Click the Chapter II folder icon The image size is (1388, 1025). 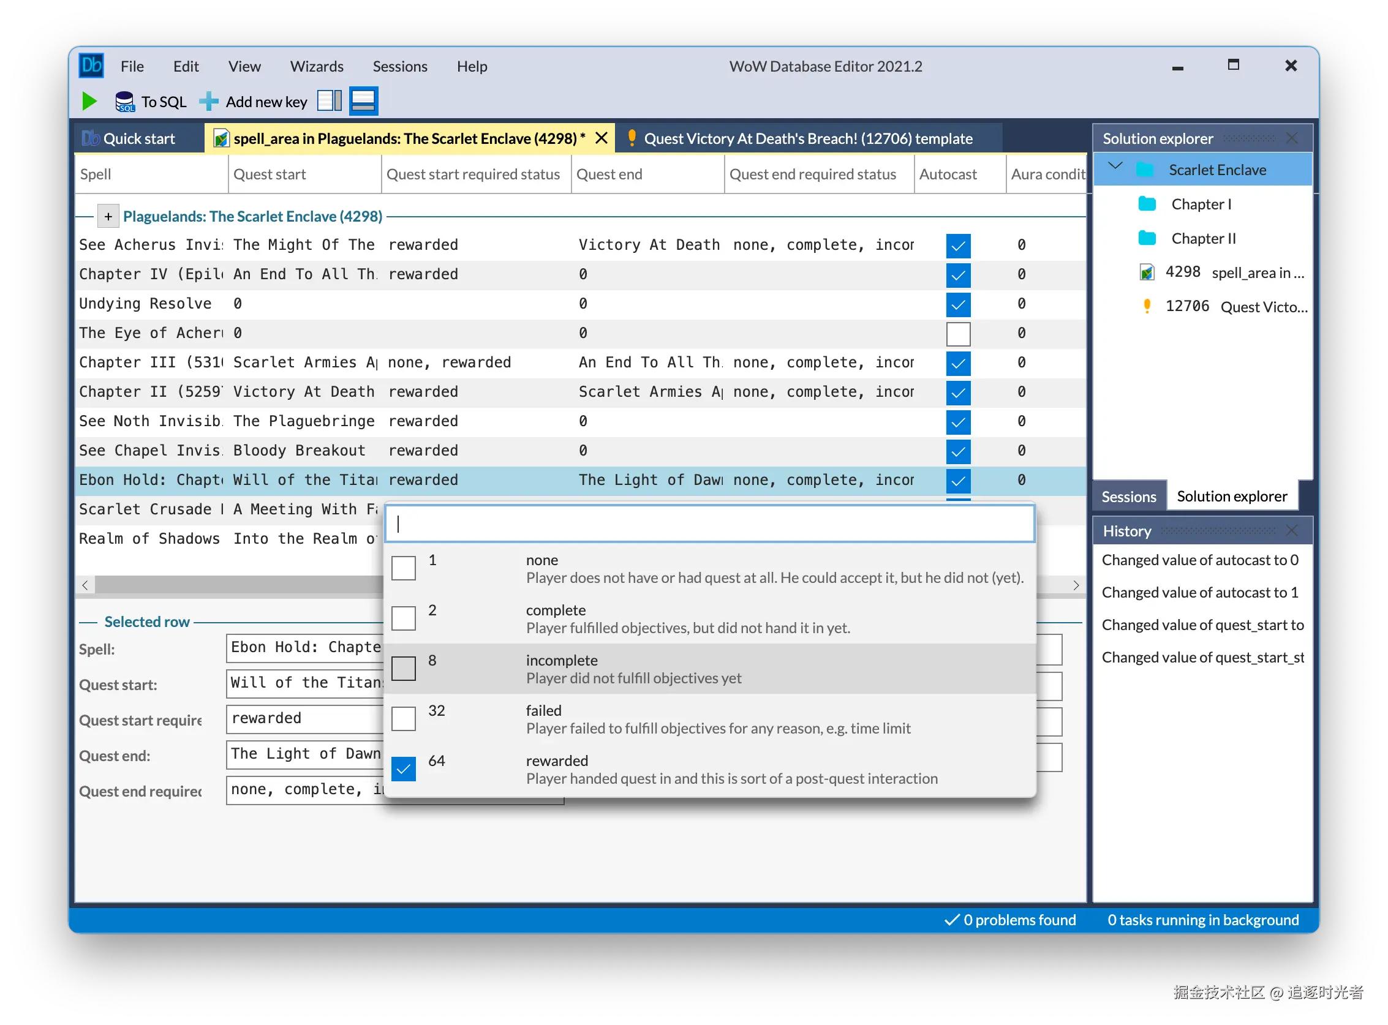point(1148,238)
